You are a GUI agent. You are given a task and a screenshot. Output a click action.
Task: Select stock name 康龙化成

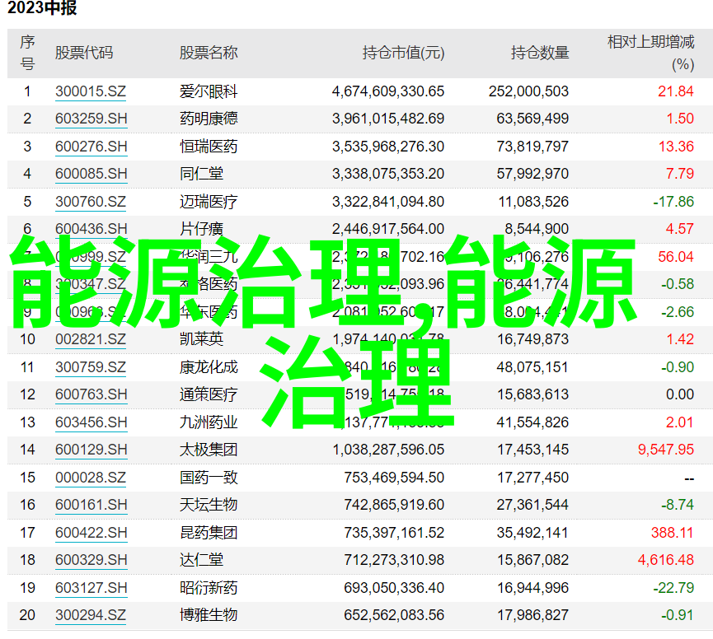click(x=209, y=367)
